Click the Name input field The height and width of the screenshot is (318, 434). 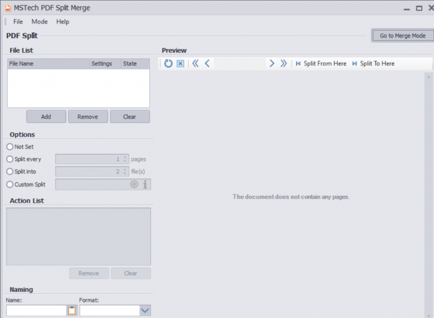[36, 311]
